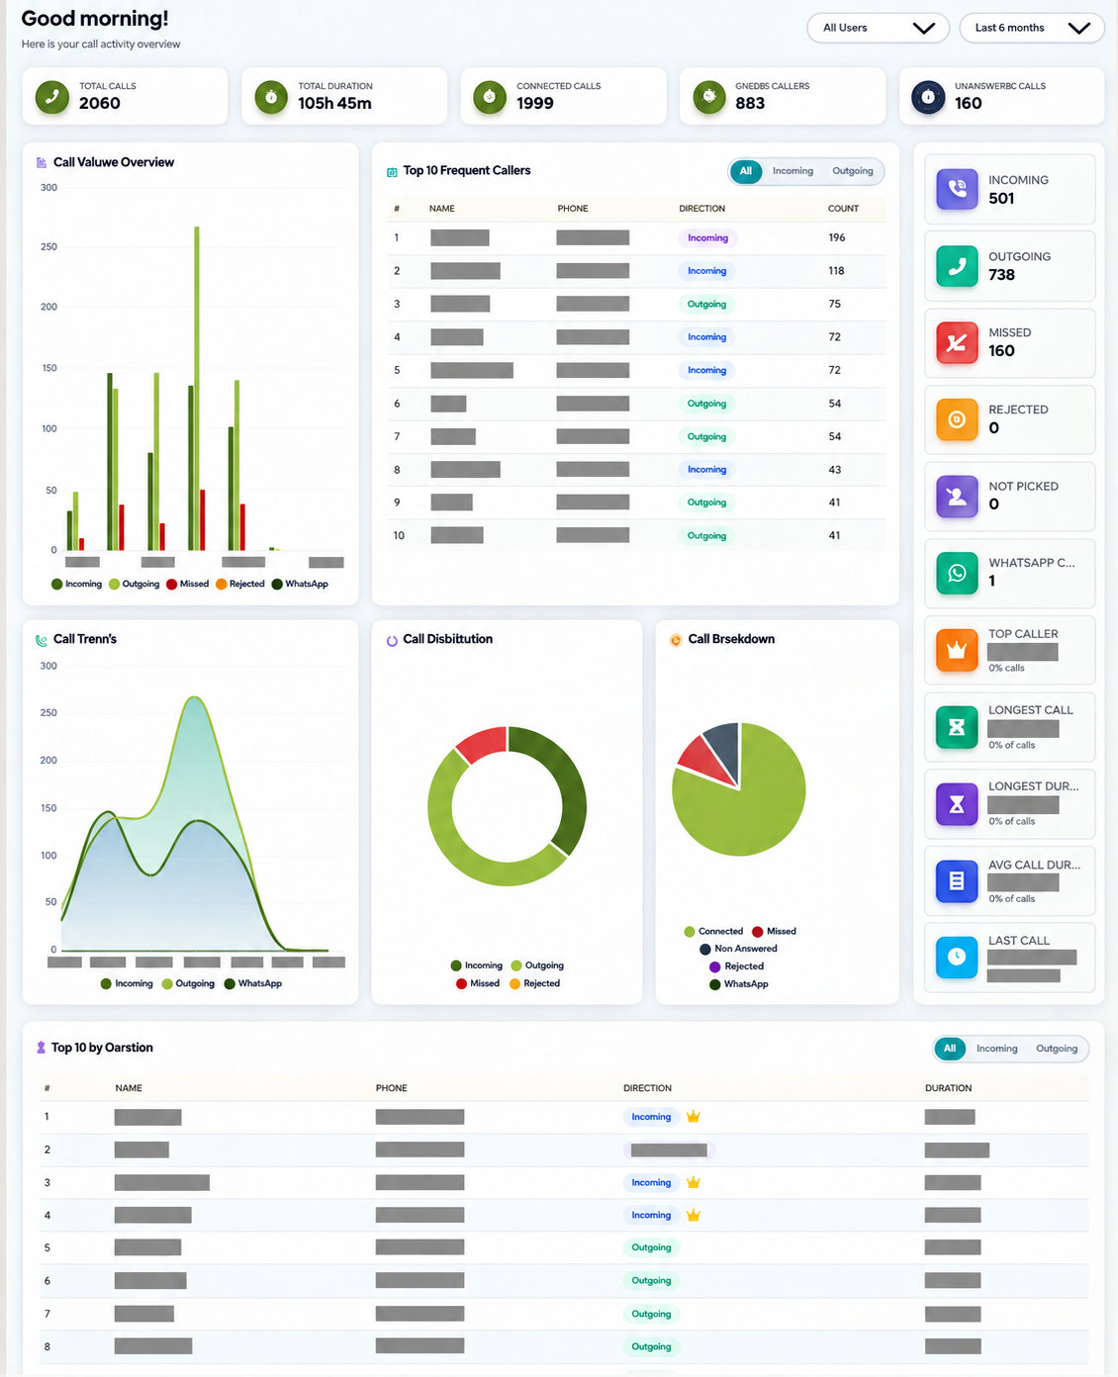This screenshot has height=1377, width=1118.
Task: Click the Top 10 Frequent Callers icon
Action: (392, 172)
